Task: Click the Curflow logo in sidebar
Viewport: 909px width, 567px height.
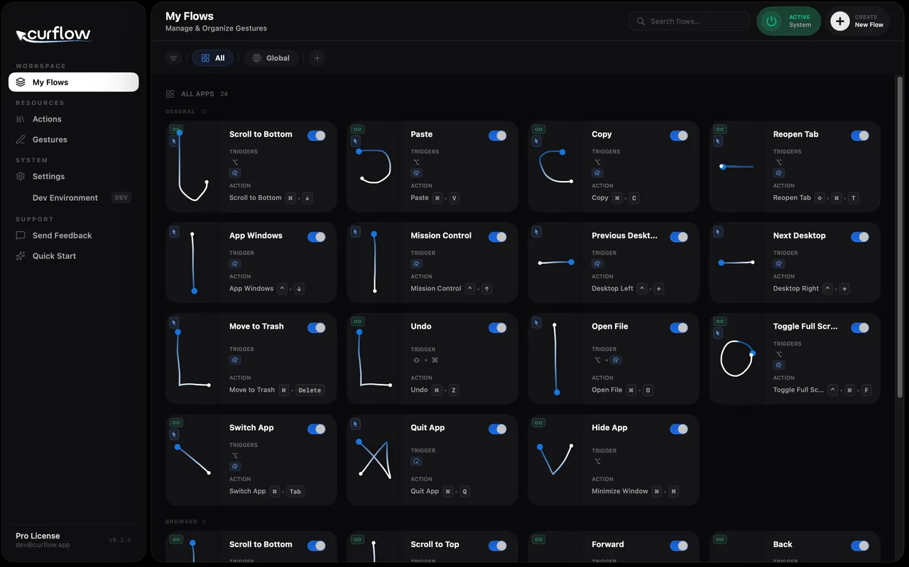Action: [x=53, y=34]
